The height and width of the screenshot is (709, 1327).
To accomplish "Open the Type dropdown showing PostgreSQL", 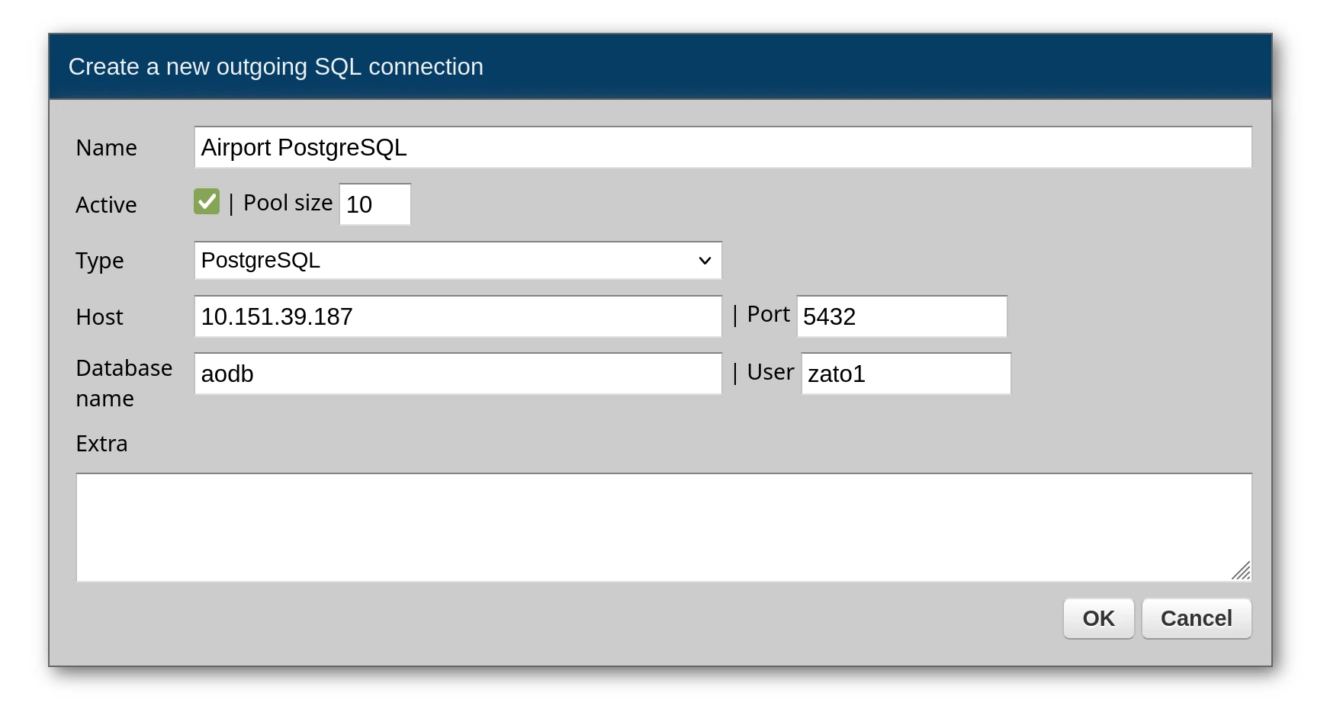I will click(x=458, y=261).
